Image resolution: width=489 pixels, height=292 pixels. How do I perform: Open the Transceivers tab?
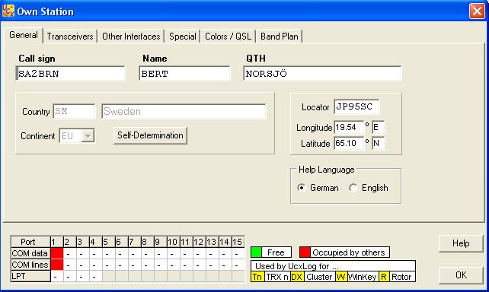coord(70,36)
